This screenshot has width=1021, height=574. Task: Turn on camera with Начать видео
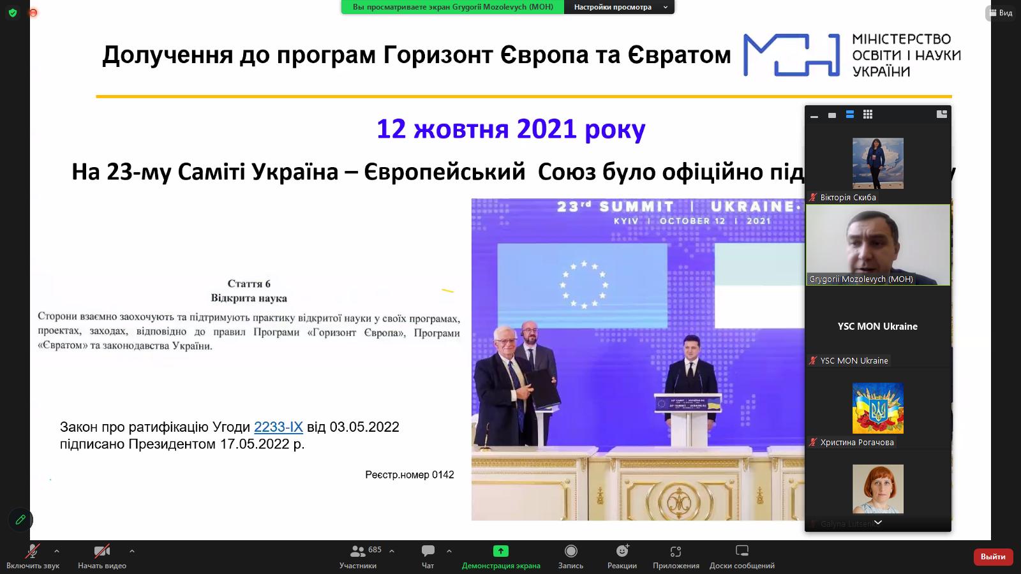102,556
